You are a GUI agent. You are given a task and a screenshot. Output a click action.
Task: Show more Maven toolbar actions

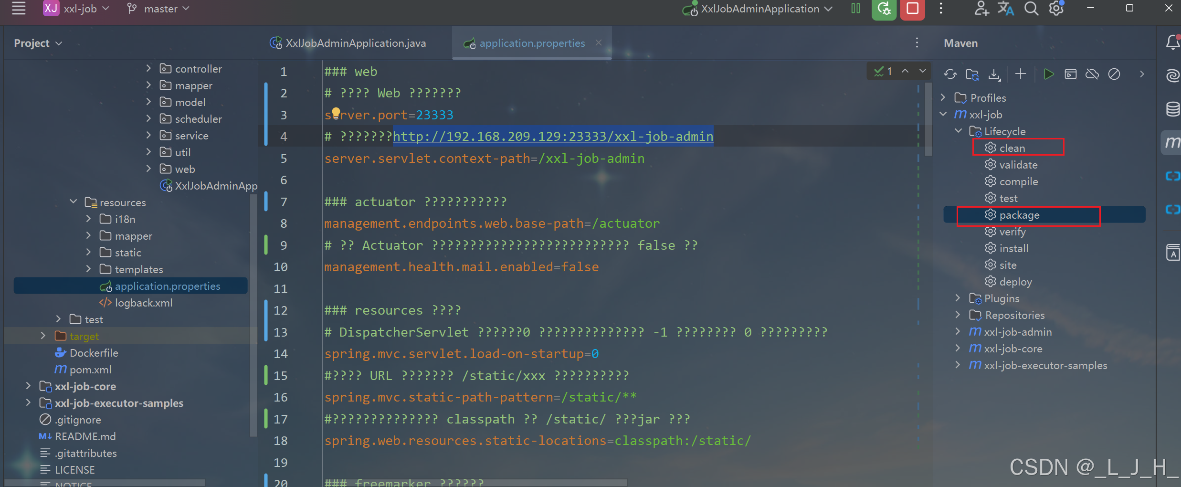[x=1142, y=74]
